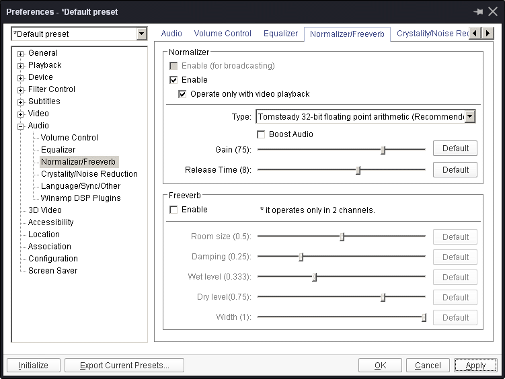Close the Preferences window
The image size is (505, 379).
pyautogui.click(x=493, y=12)
